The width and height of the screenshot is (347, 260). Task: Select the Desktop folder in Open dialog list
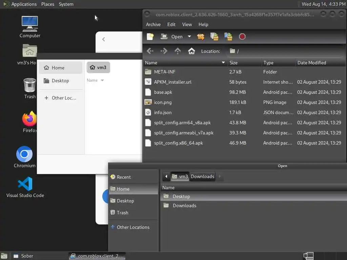coord(253,196)
